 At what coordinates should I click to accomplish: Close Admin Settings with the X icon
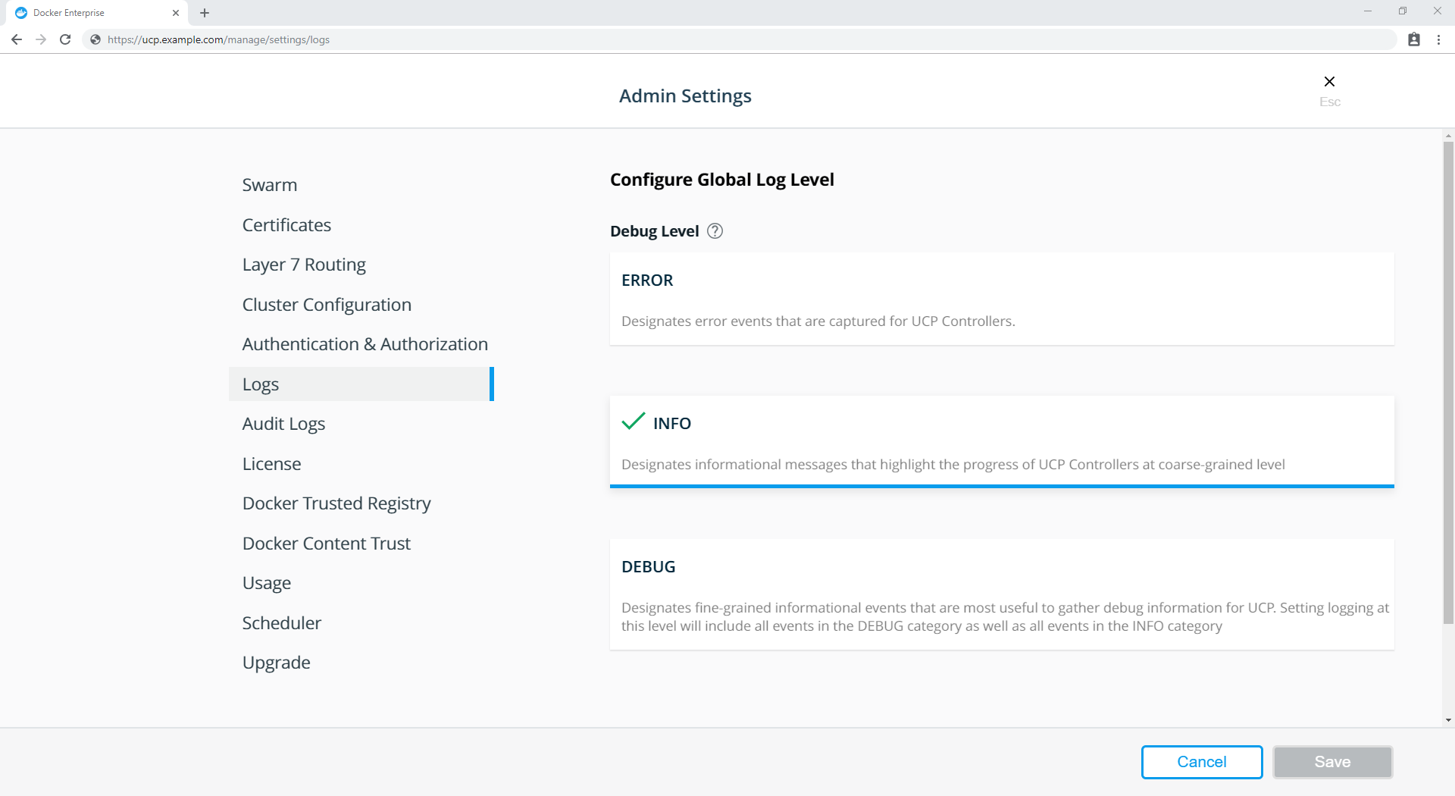pyautogui.click(x=1329, y=82)
